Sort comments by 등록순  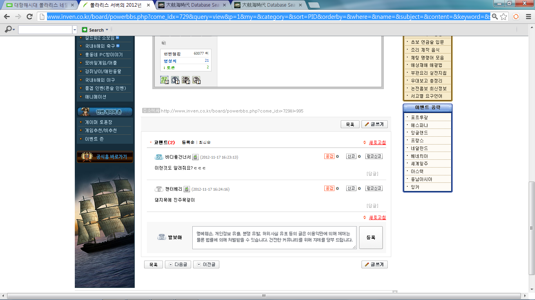[x=188, y=142]
